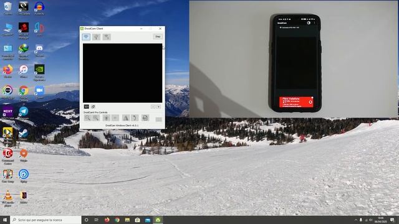399x224 pixels.
Task: Click the taskbar search box
Action: (46, 220)
